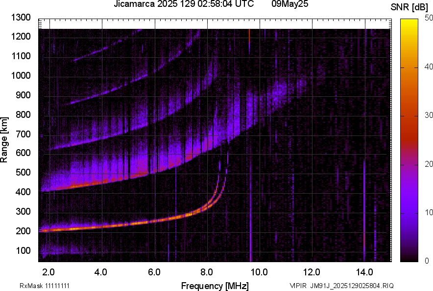Click the title text 'Jicamarca 2025 129 02:58:04 UTC'
Screen dimensions: 433x291
click(x=184, y=4)
